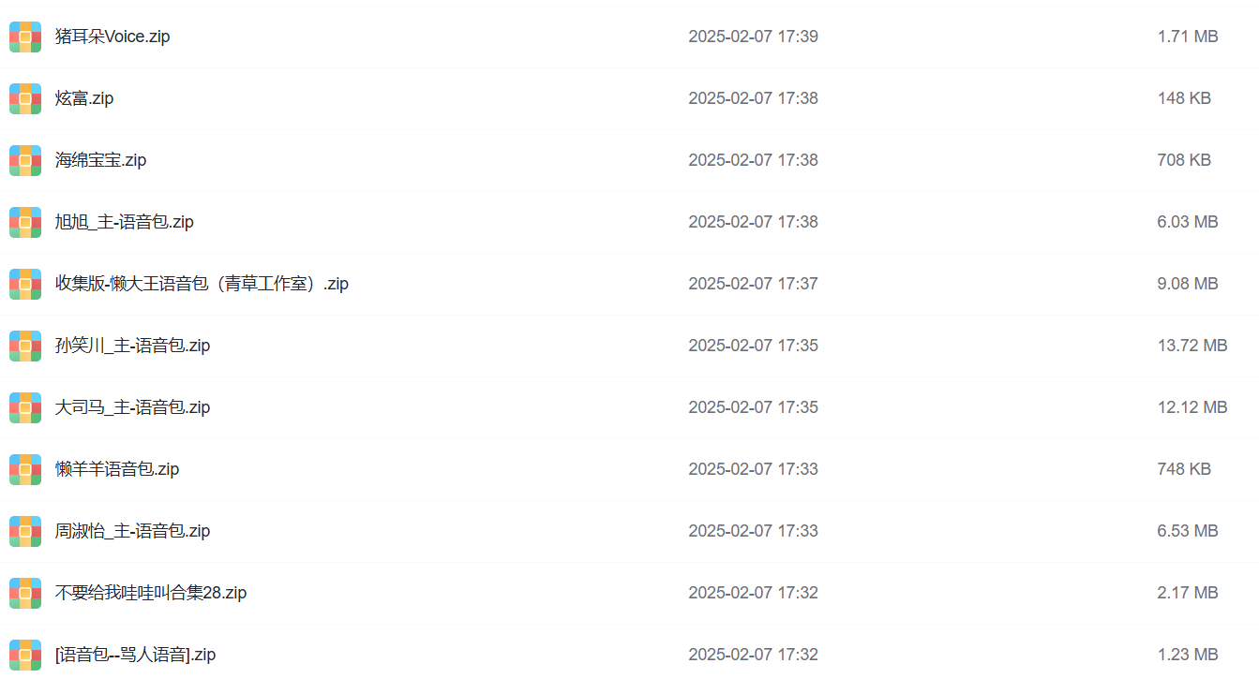Open the file 不要给我哇哇叫合集28.zip
Viewport: 1259px width, 693px height.
pos(151,593)
